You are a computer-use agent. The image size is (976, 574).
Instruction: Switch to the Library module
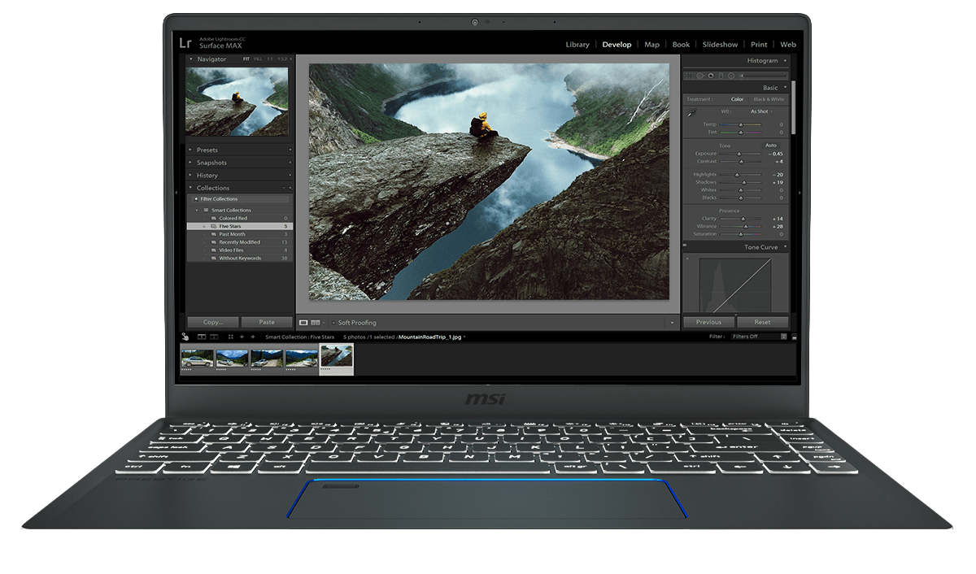tap(577, 45)
